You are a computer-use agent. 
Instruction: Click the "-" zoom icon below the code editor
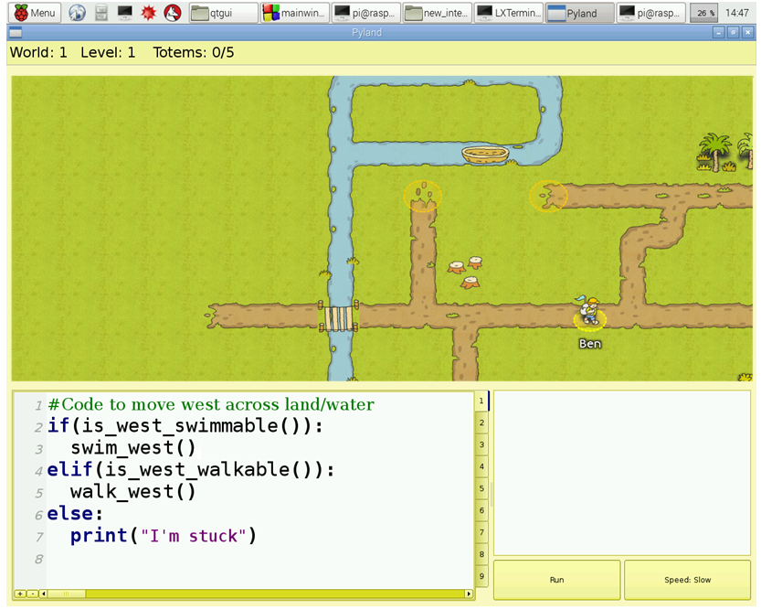[x=33, y=594]
